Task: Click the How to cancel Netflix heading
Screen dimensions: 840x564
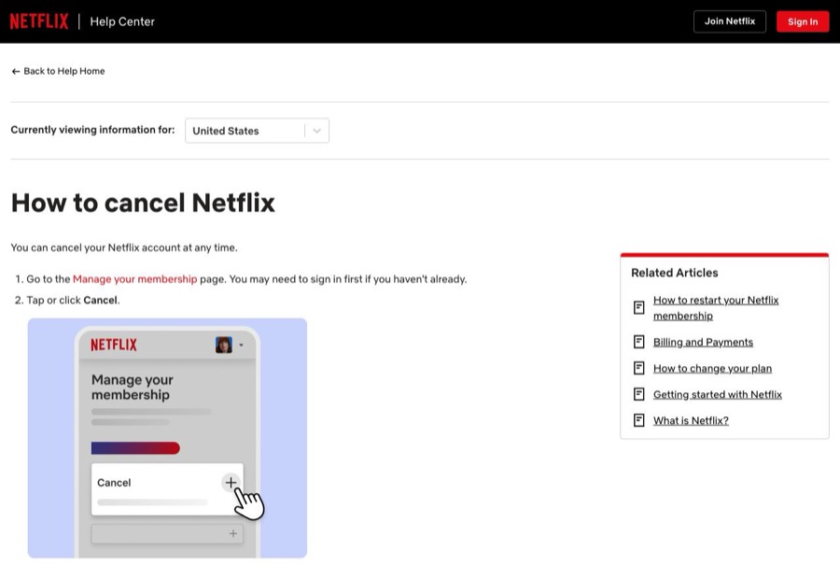Action: point(143,204)
